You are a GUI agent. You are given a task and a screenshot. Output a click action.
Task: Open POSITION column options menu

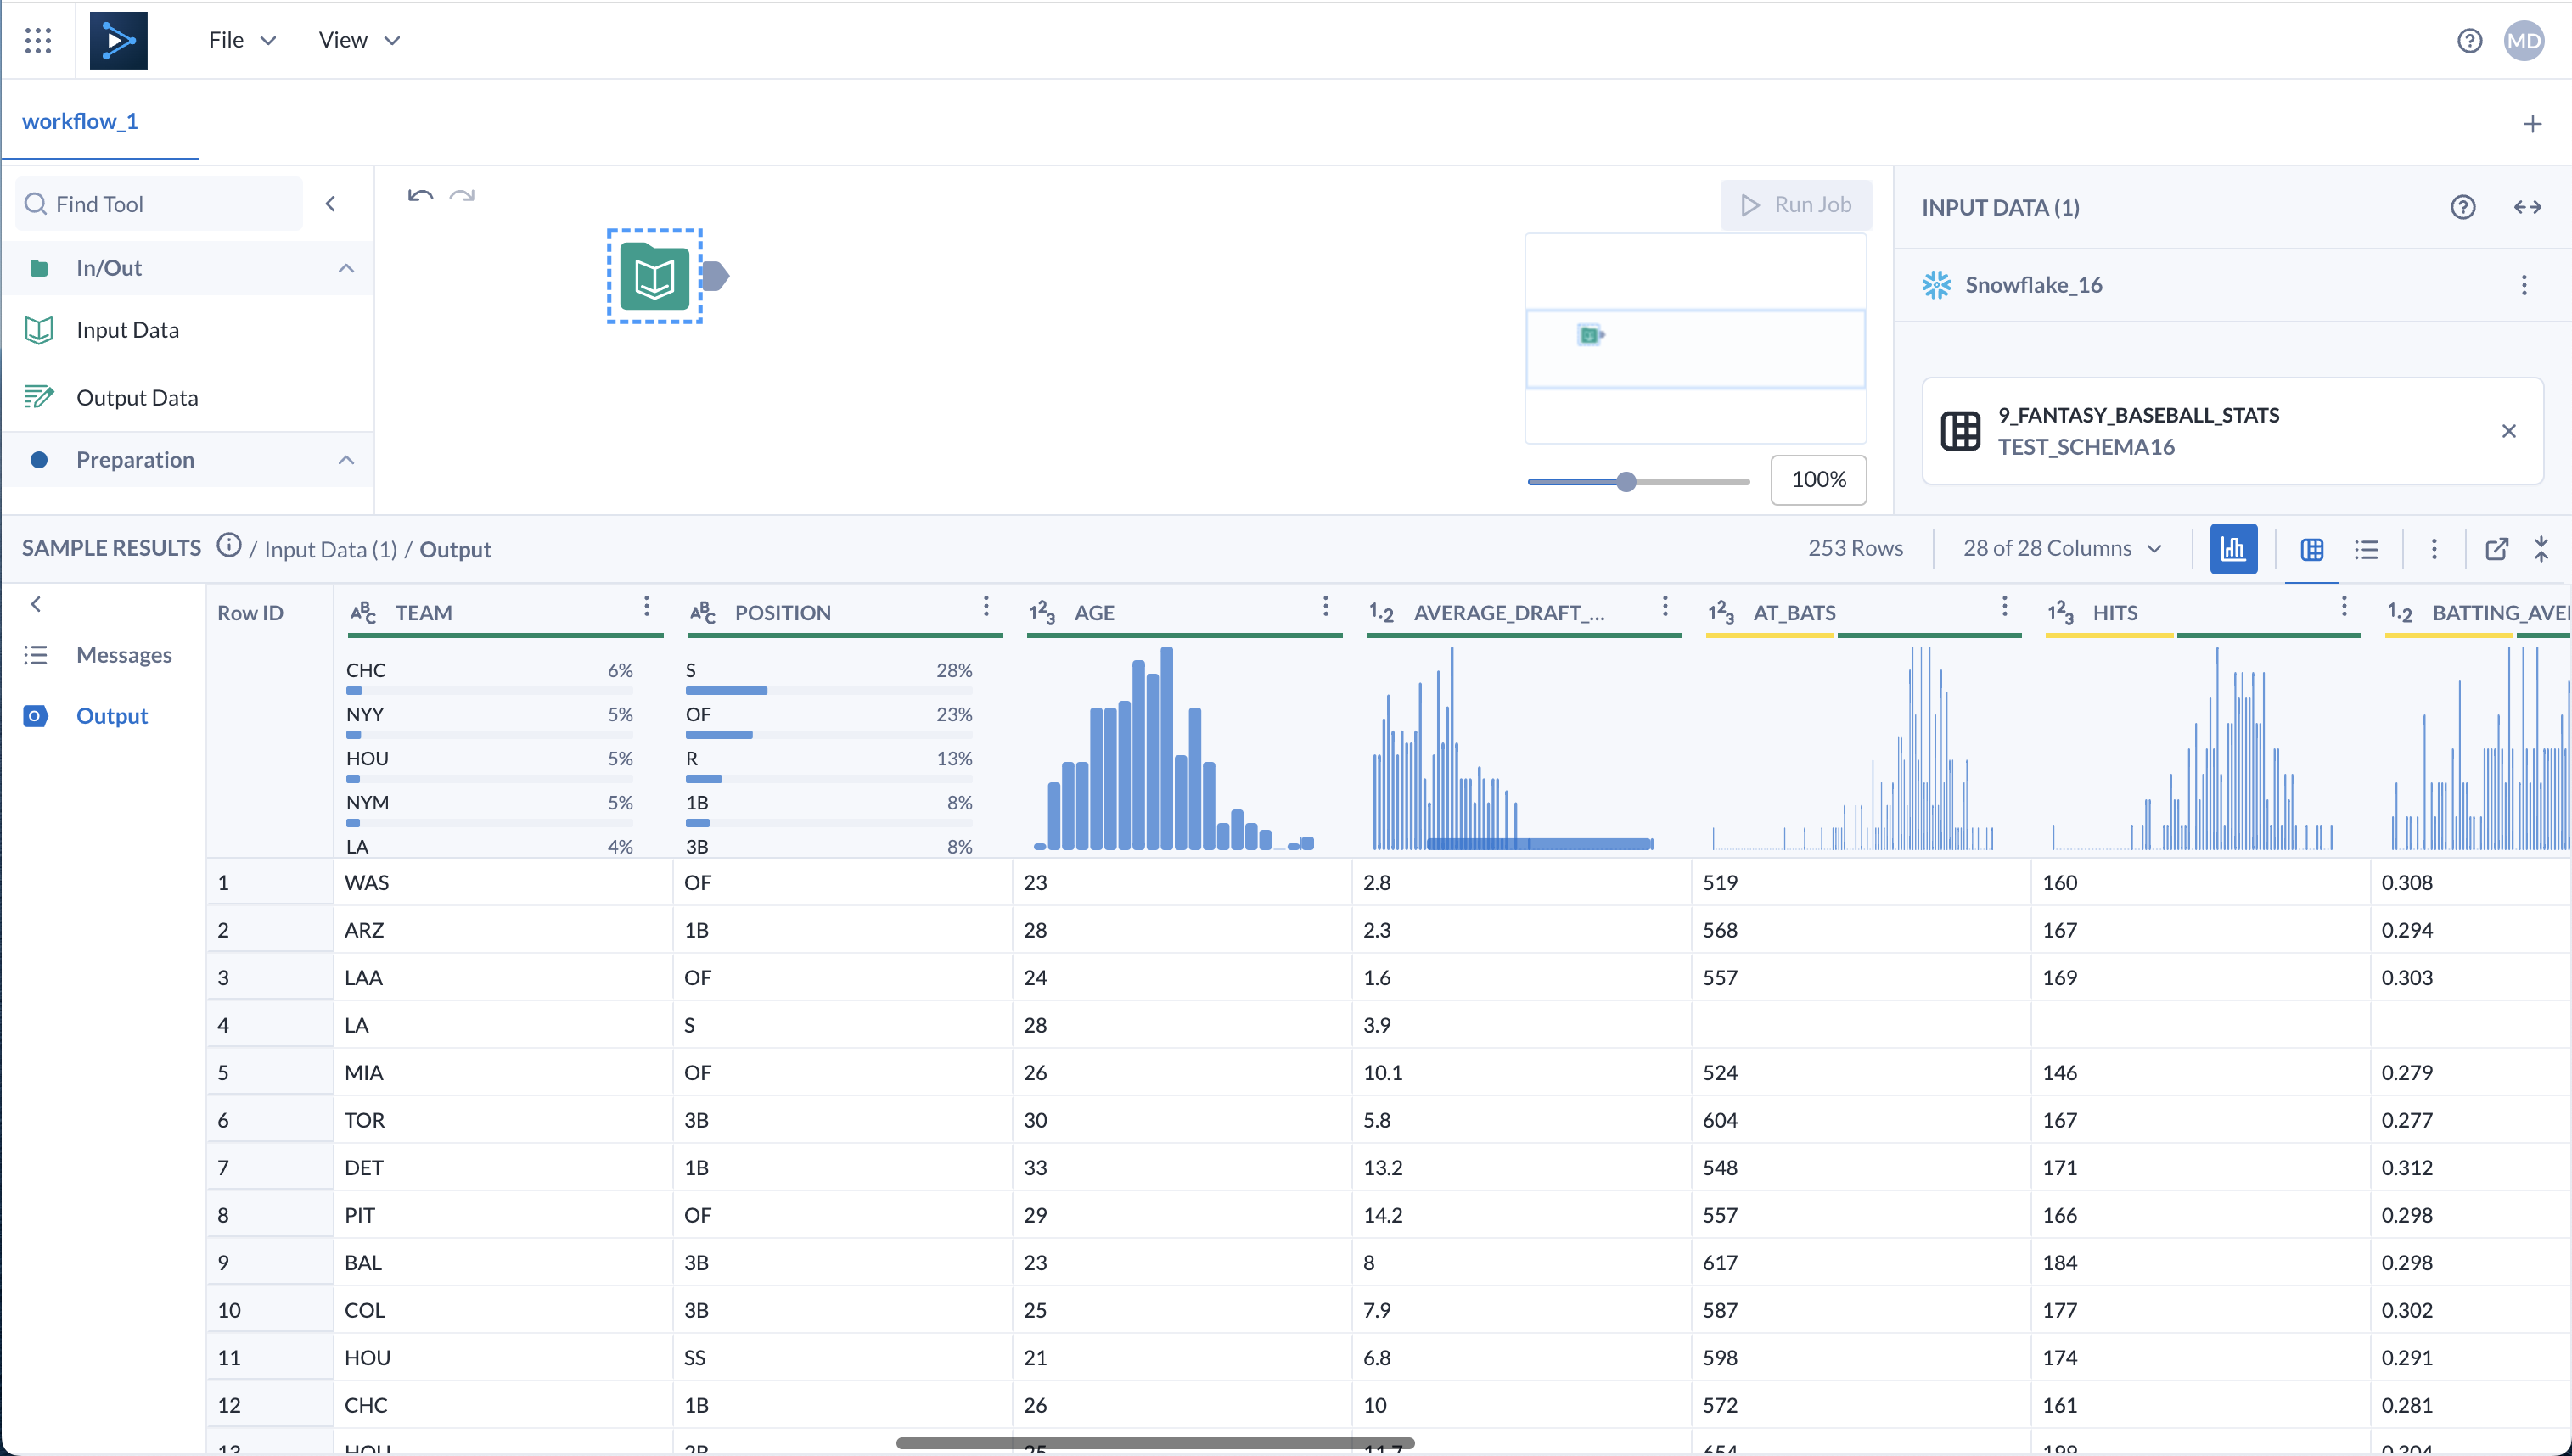tap(986, 606)
